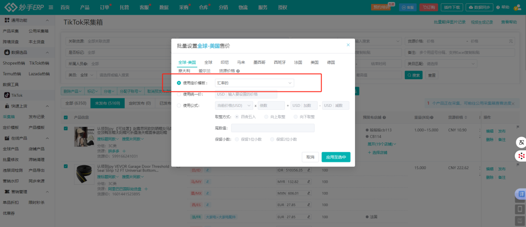This screenshot has height=227, width=526.
Task: Open 定价模板 in the sidebar
Action: [11, 127]
